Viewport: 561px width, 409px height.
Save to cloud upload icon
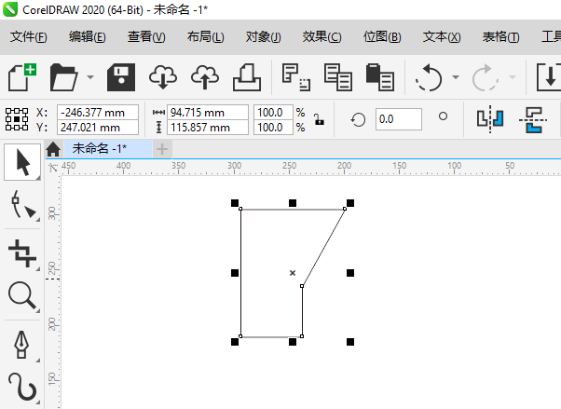pyautogui.click(x=205, y=77)
